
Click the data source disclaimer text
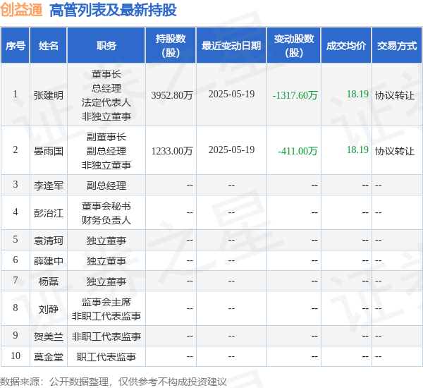(114, 382)
